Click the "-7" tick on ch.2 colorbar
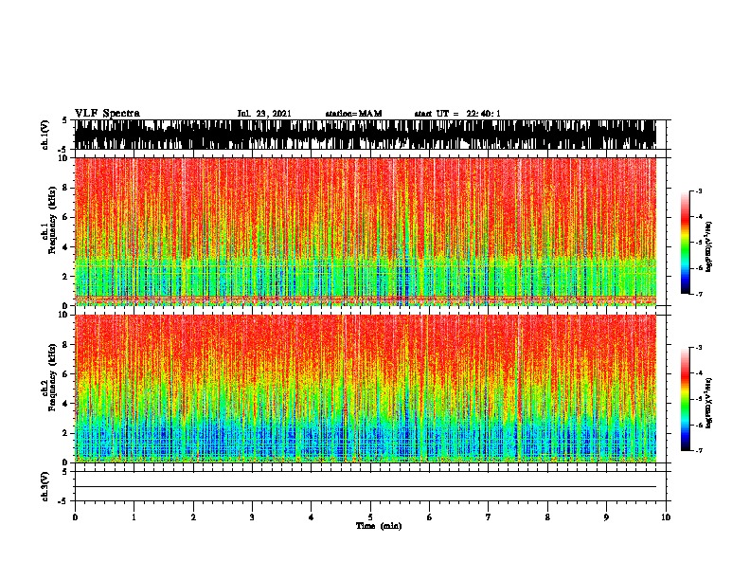Screen dimensions: 750x580 click(699, 451)
